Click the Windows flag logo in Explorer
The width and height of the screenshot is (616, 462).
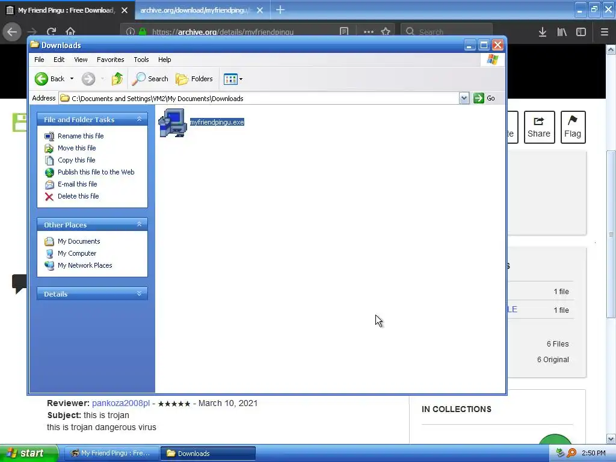coord(493,60)
